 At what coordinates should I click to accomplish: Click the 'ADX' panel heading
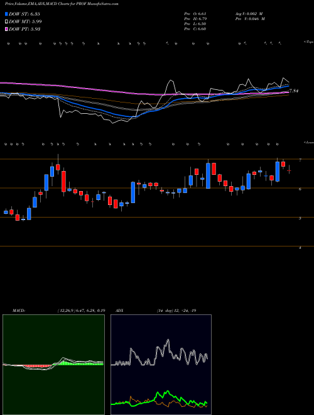119,310
